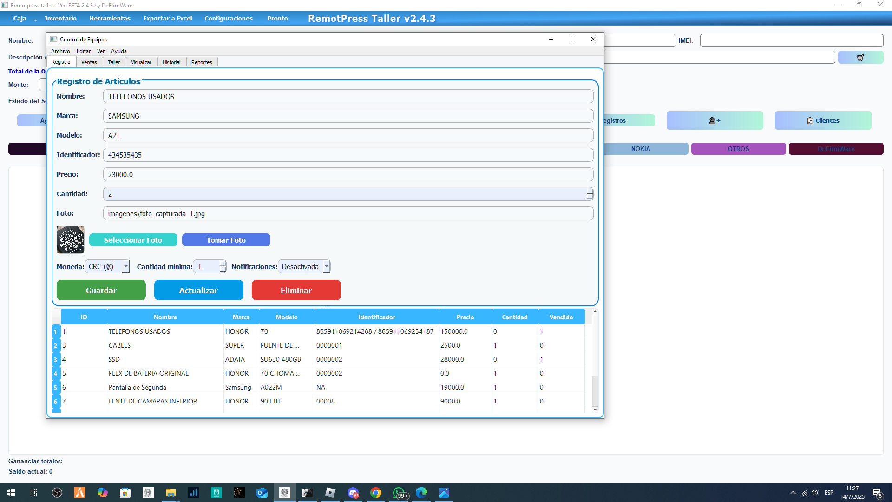Open the Moneda currency dropdown
The width and height of the screenshot is (892, 502).
coord(125,266)
